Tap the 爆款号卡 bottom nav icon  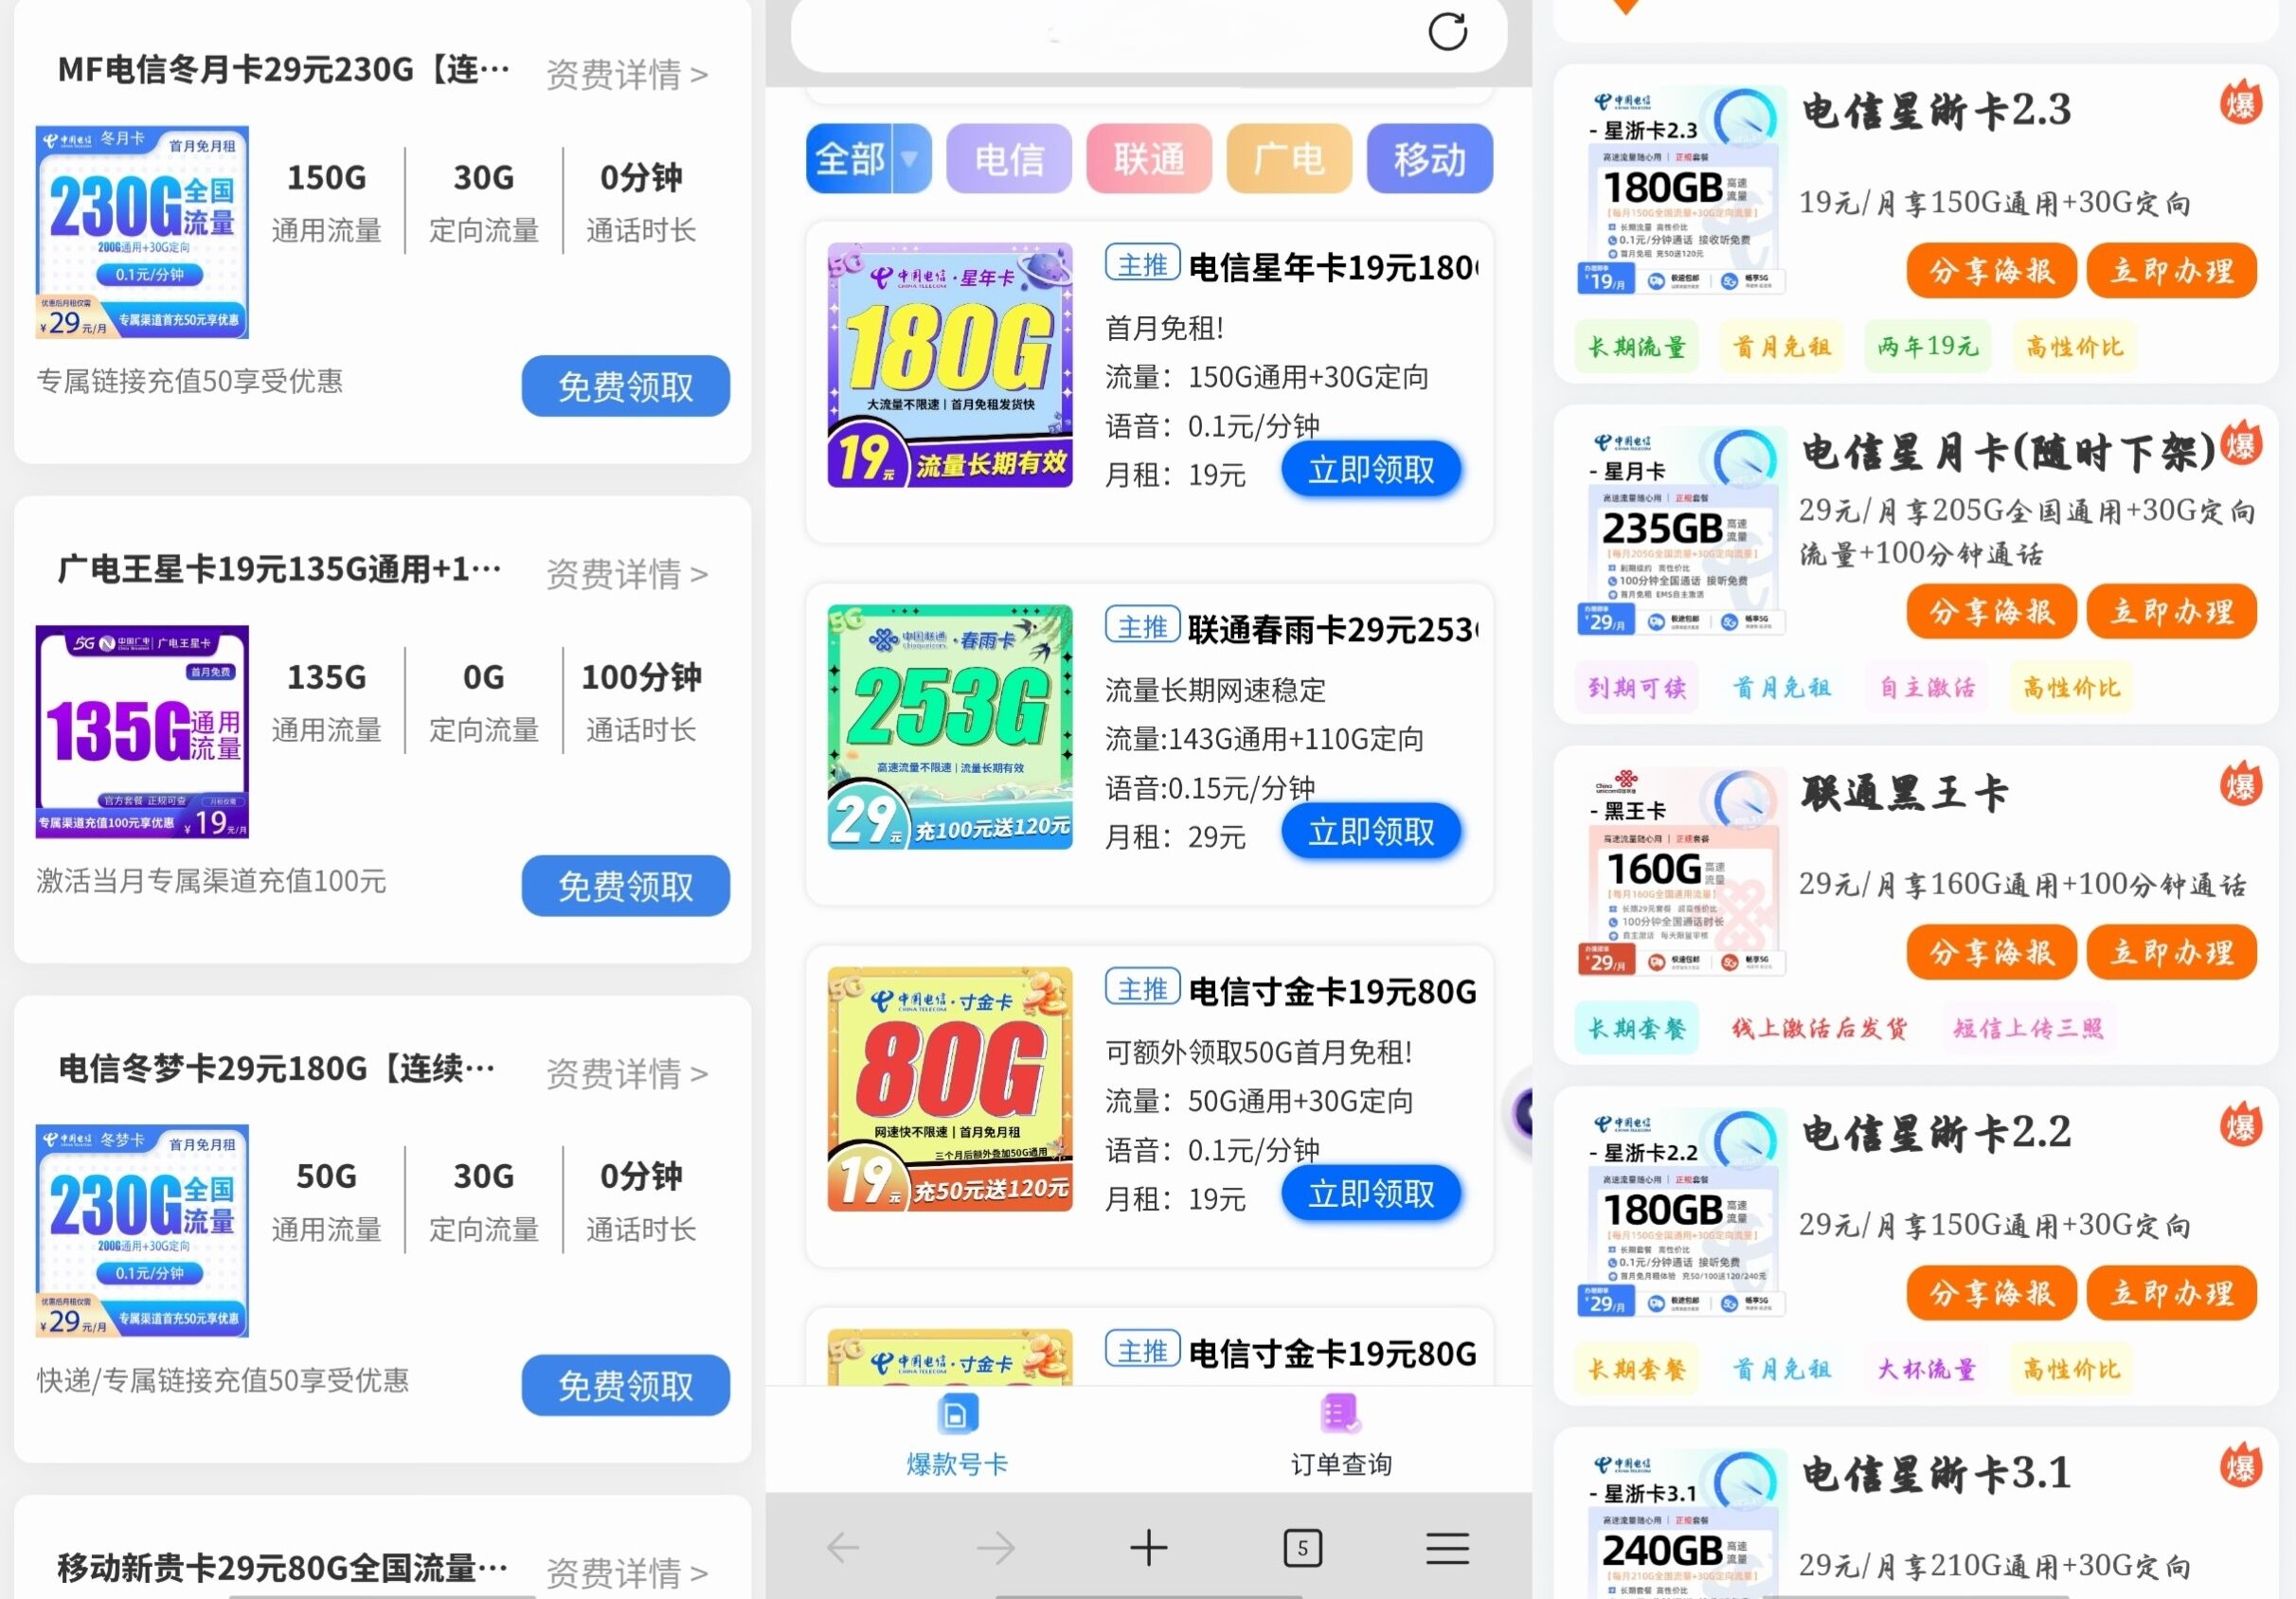(956, 1414)
